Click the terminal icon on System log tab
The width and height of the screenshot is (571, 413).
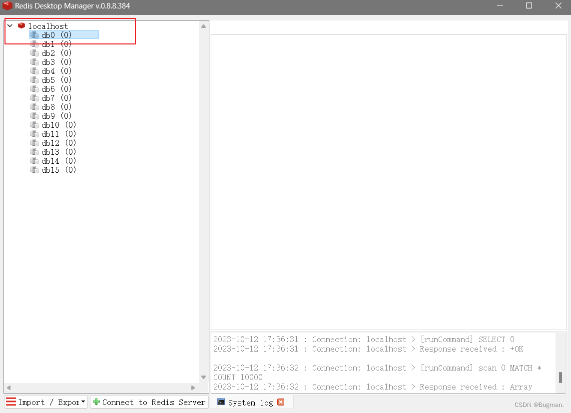click(221, 402)
